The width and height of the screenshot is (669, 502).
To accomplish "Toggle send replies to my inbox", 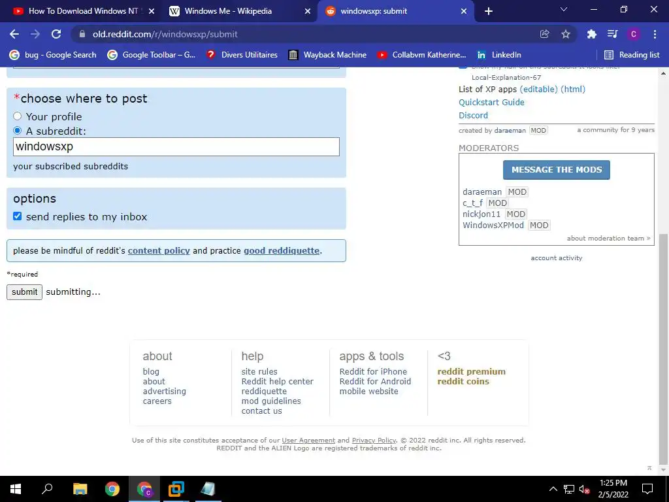I will tap(17, 216).
